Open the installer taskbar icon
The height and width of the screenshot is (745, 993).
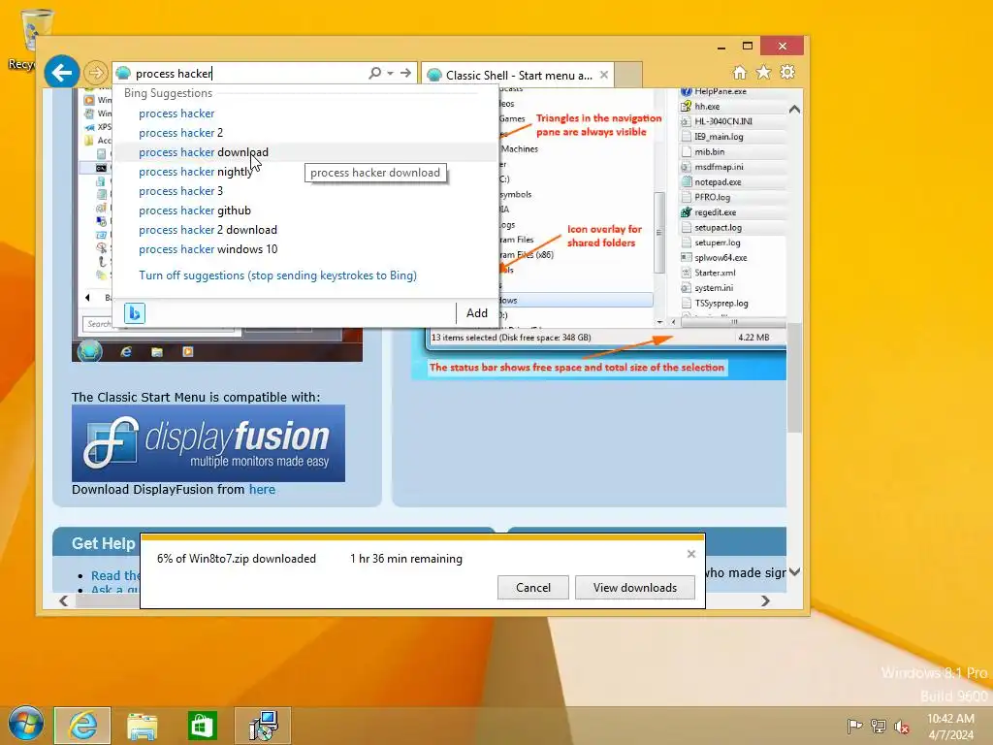(263, 725)
